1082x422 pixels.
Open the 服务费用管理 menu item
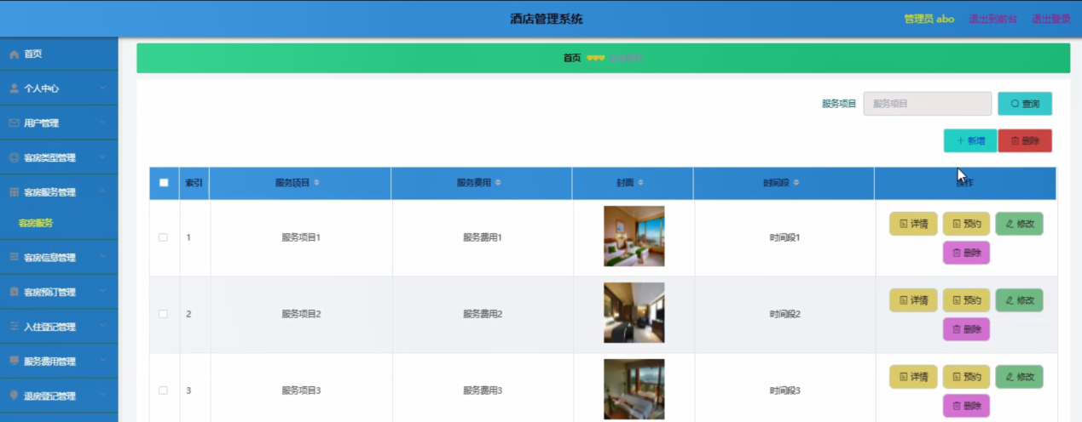pyautogui.click(x=59, y=361)
